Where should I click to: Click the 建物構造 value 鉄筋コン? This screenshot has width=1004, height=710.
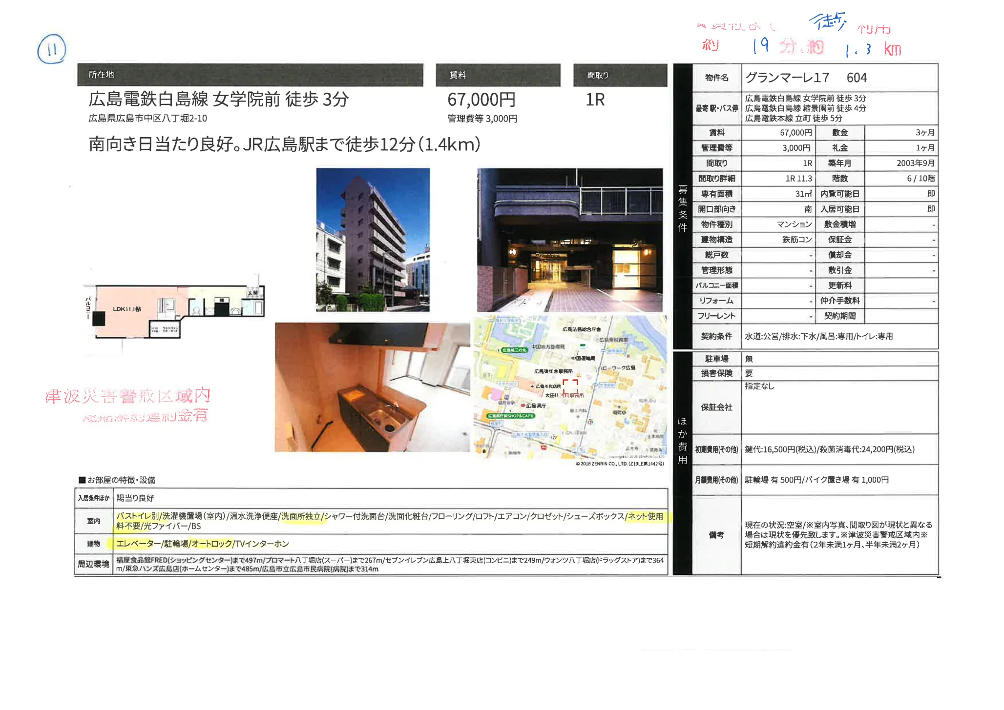click(797, 240)
